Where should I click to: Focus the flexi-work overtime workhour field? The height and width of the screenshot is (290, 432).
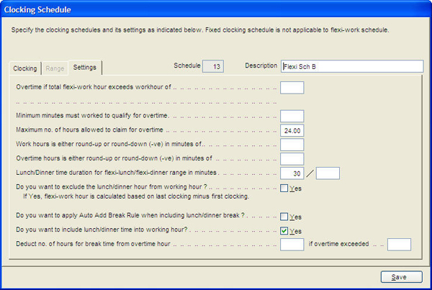[292, 88]
